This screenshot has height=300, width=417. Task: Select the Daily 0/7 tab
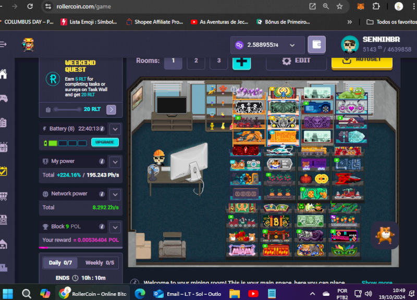point(60,263)
